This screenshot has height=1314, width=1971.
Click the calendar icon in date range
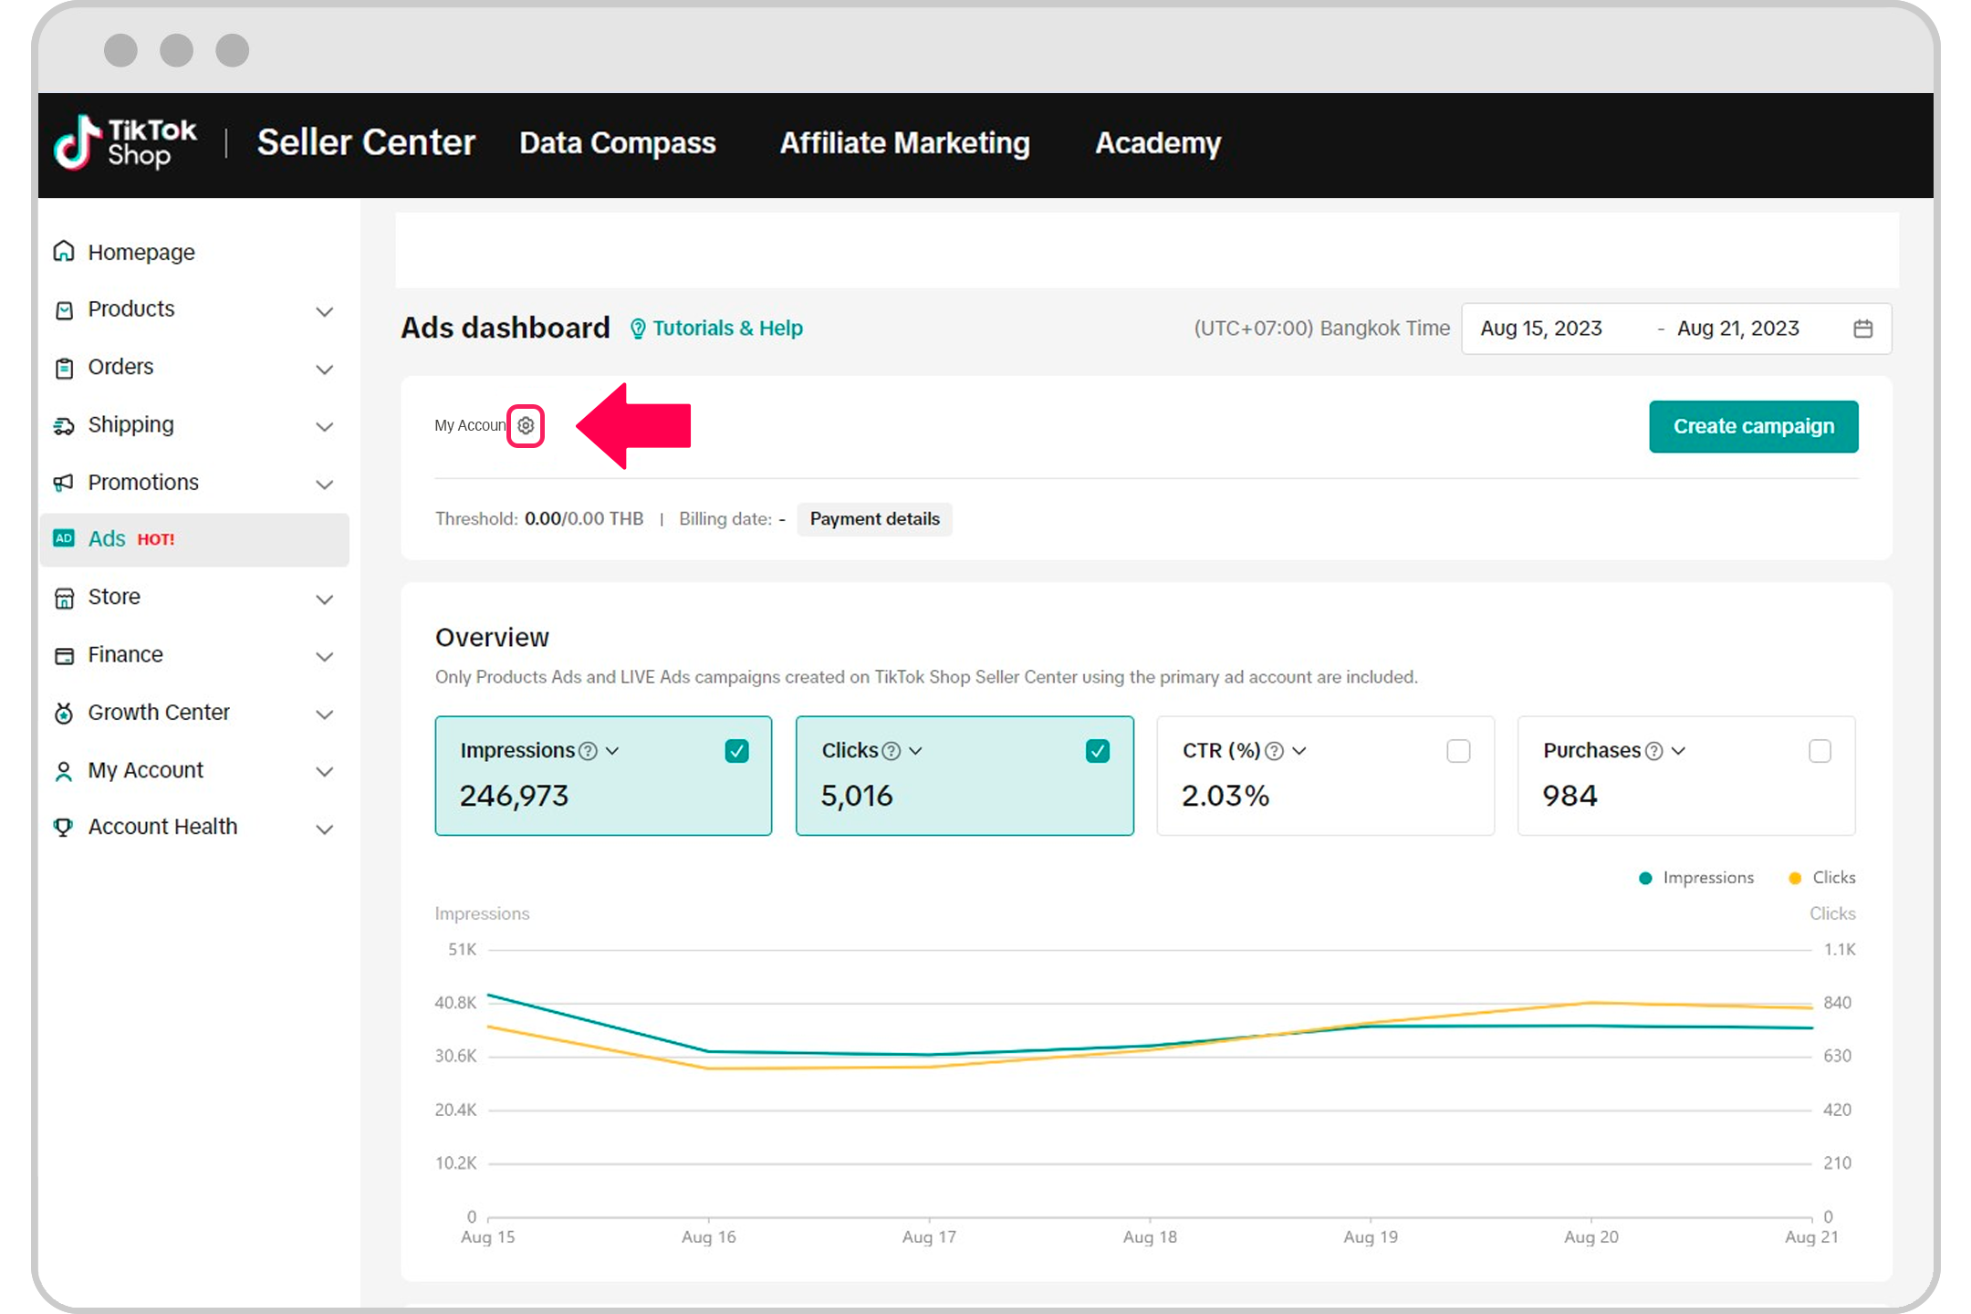click(x=1863, y=328)
